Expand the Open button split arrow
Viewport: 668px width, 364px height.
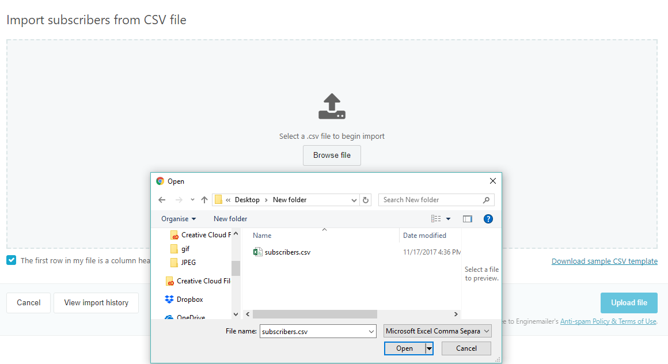pyautogui.click(x=429, y=348)
